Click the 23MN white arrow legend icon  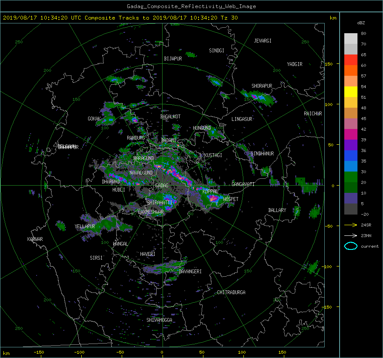pyautogui.click(x=351, y=235)
